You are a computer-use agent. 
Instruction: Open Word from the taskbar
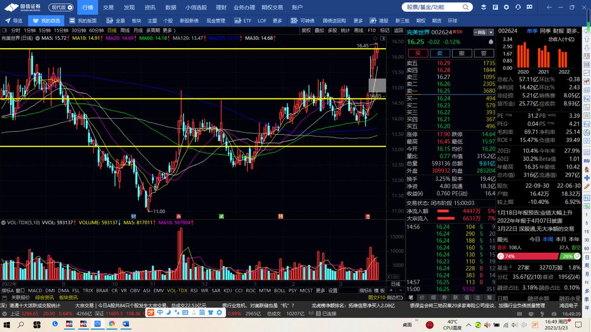[125, 325]
